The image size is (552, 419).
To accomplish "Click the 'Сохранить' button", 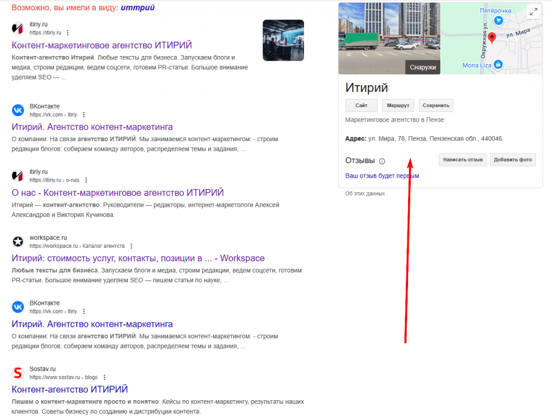I will [436, 106].
